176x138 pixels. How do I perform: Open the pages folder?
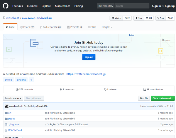(x=11, y=119)
